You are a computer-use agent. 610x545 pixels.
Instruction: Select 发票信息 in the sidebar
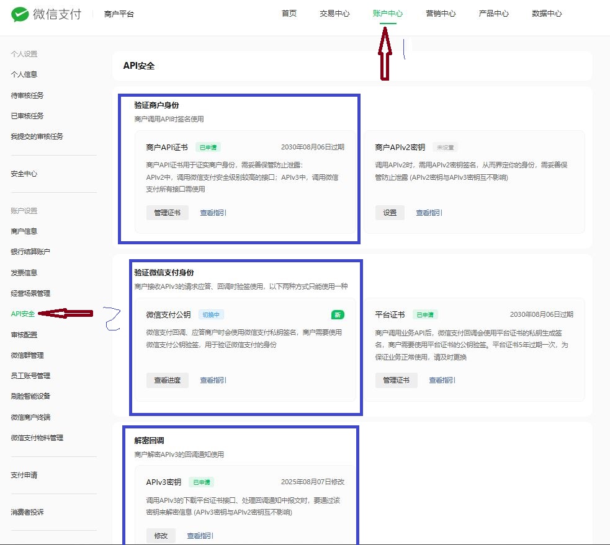coord(24,273)
